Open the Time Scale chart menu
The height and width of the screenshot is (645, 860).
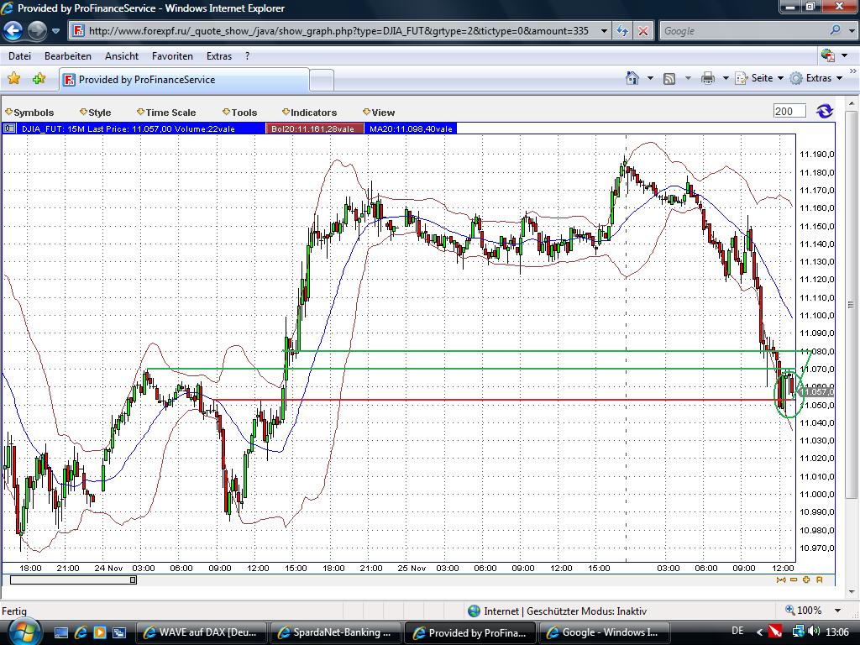tap(170, 112)
